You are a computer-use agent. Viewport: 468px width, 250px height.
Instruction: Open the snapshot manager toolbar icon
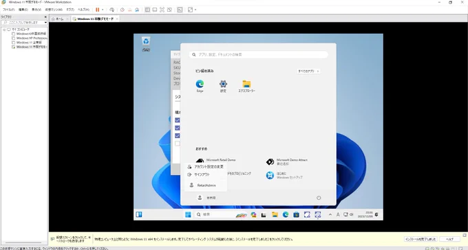[137, 10]
